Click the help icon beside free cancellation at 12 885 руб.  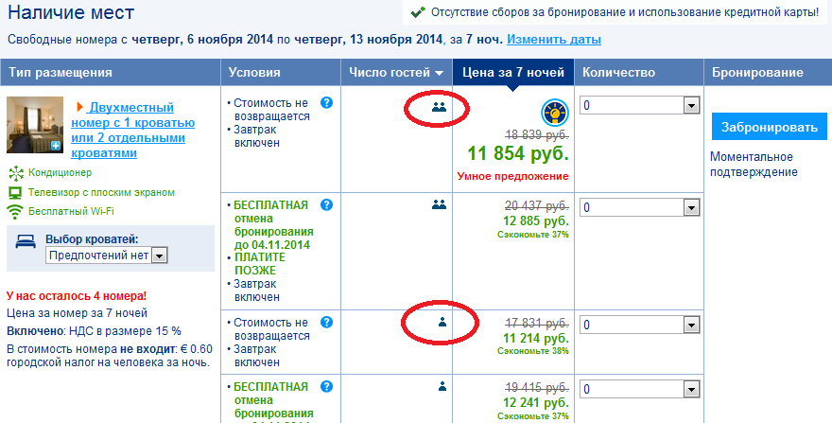click(327, 204)
